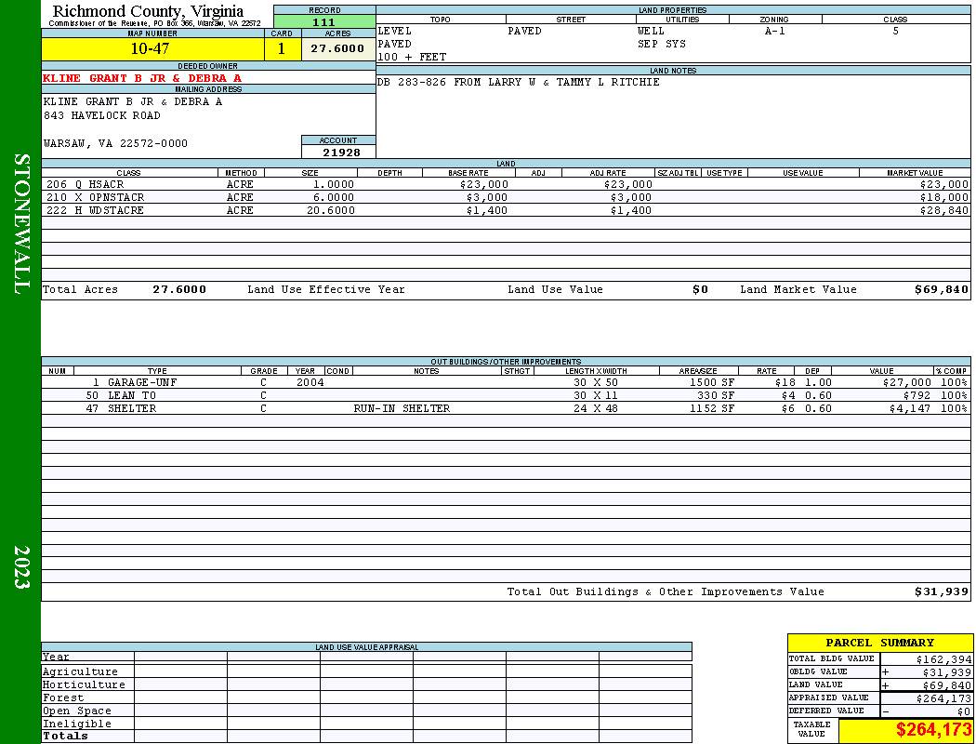This screenshot has height=744, width=976.
Task: Click the LEAN TO outbuilding row
Action: [506, 395]
